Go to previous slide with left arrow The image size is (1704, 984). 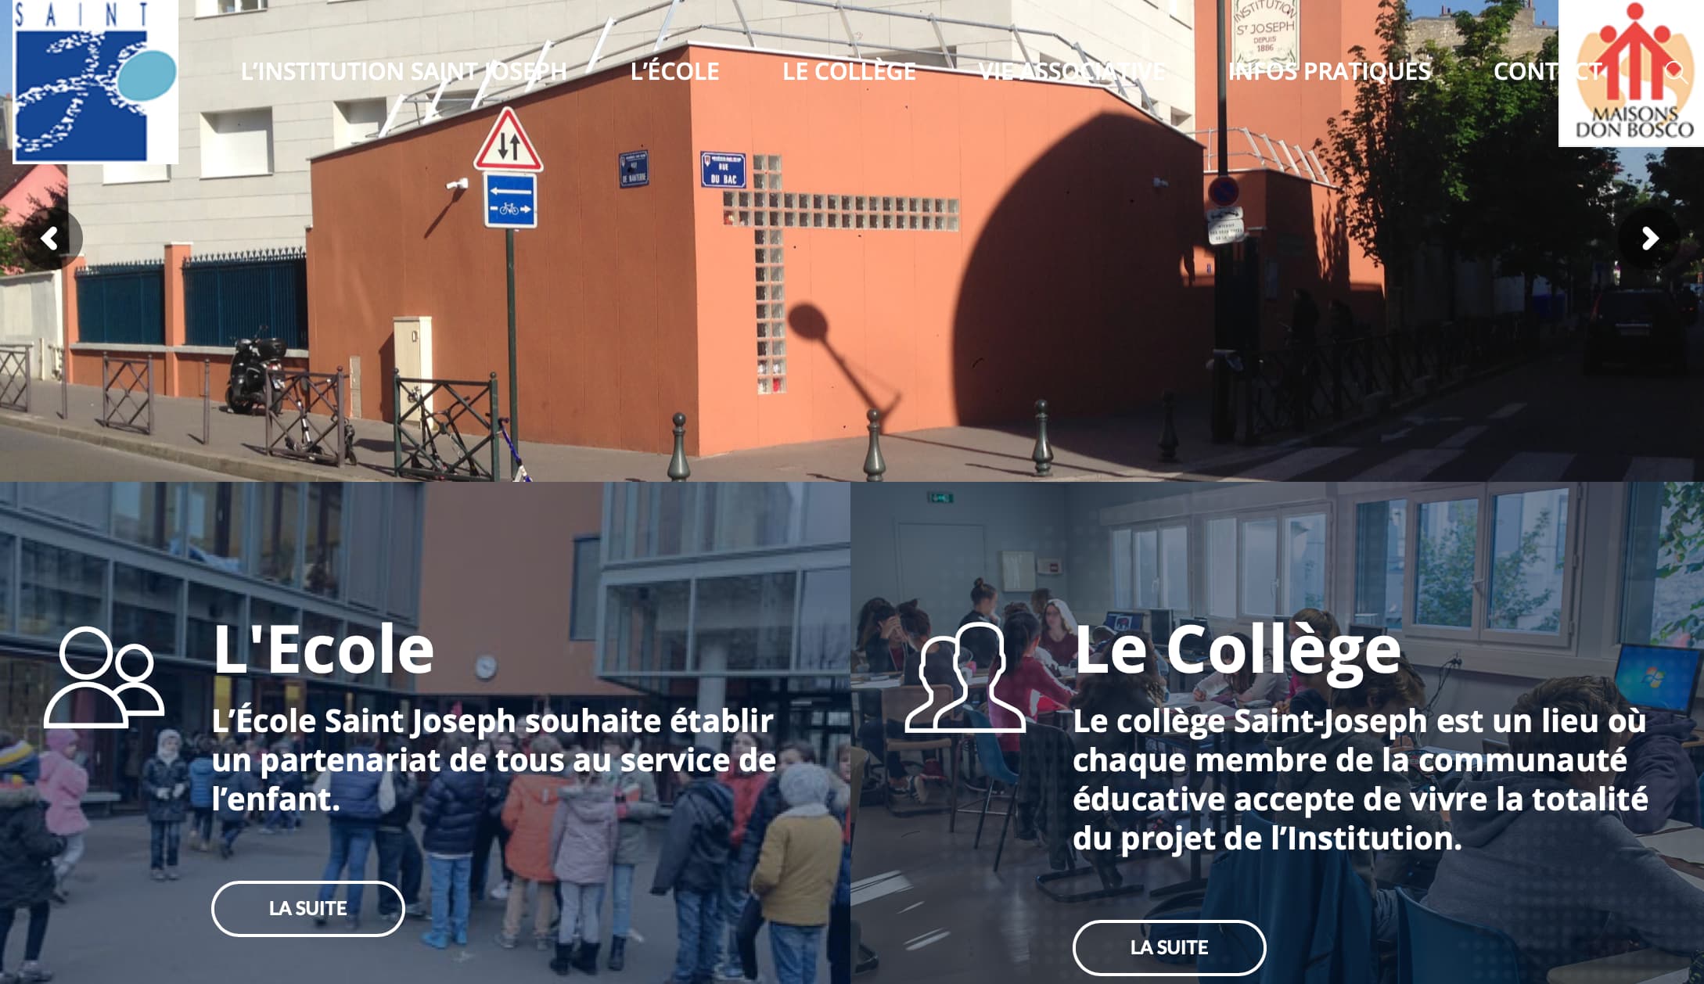coord(51,239)
